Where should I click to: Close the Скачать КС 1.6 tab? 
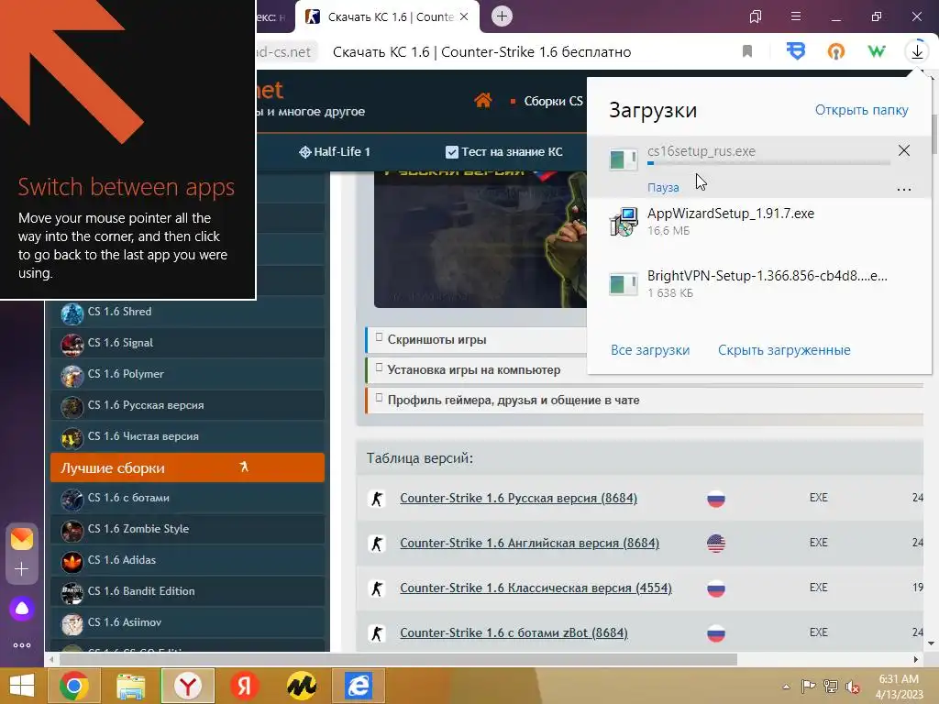tap(464, 16)
